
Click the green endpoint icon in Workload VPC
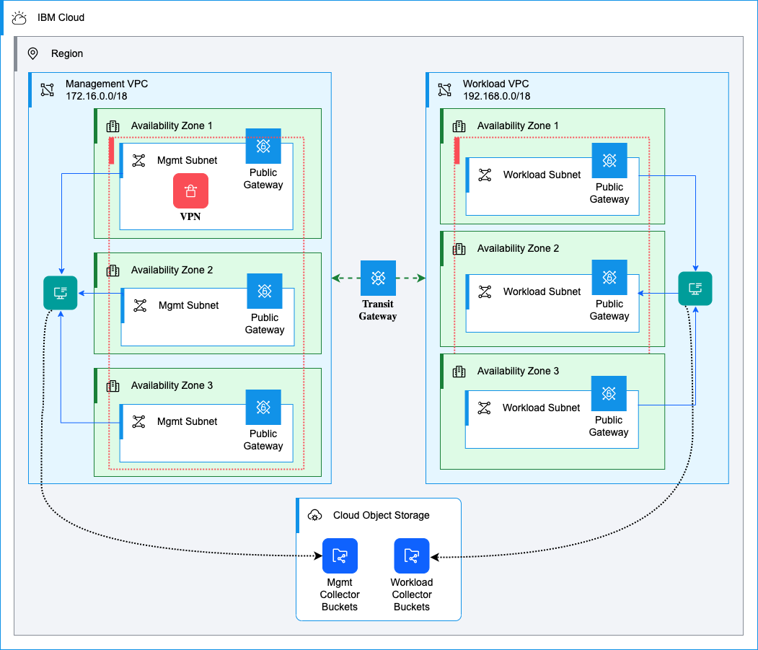tap(695, 289)
